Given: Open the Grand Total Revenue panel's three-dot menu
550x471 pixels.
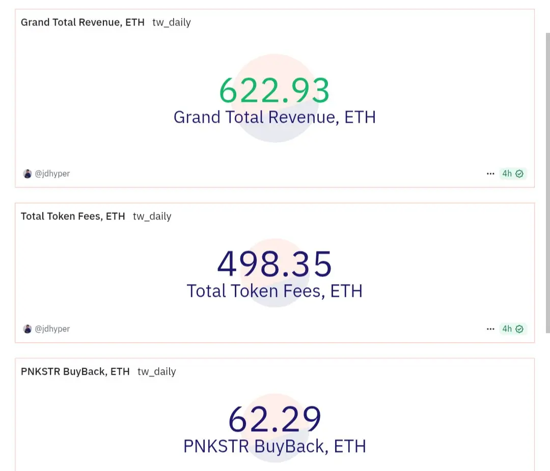Looking at the screenshot, I should (x=490, y=174).
